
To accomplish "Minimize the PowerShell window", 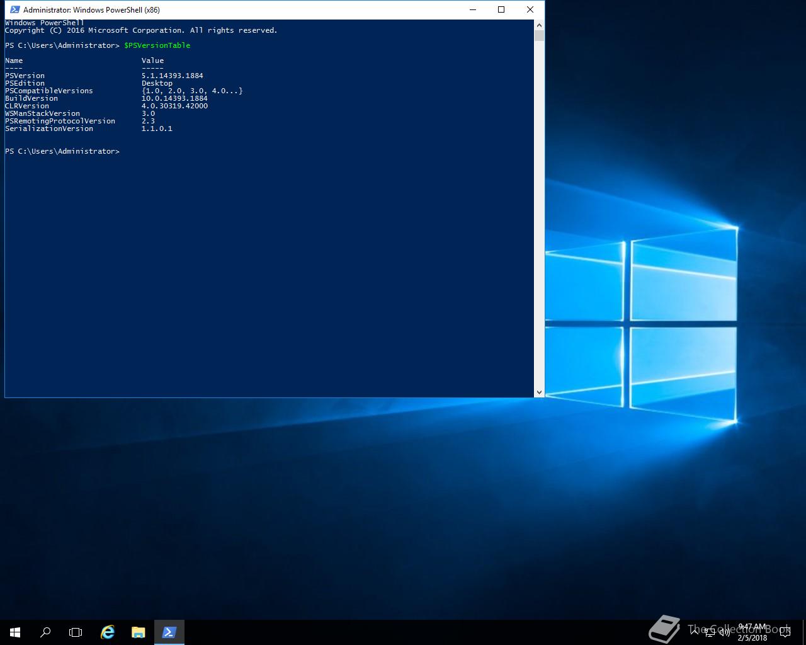I will [x=472, y=9].
